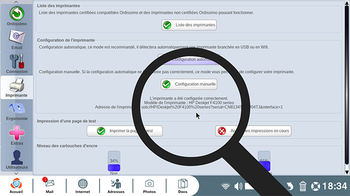Click the Liste des imprimantes button

coord(189,25)
